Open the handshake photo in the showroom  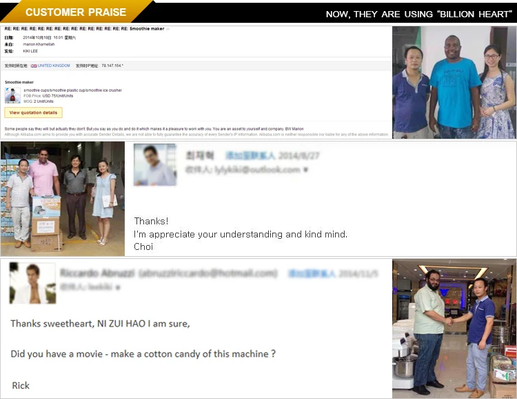(x=454, y=329)
